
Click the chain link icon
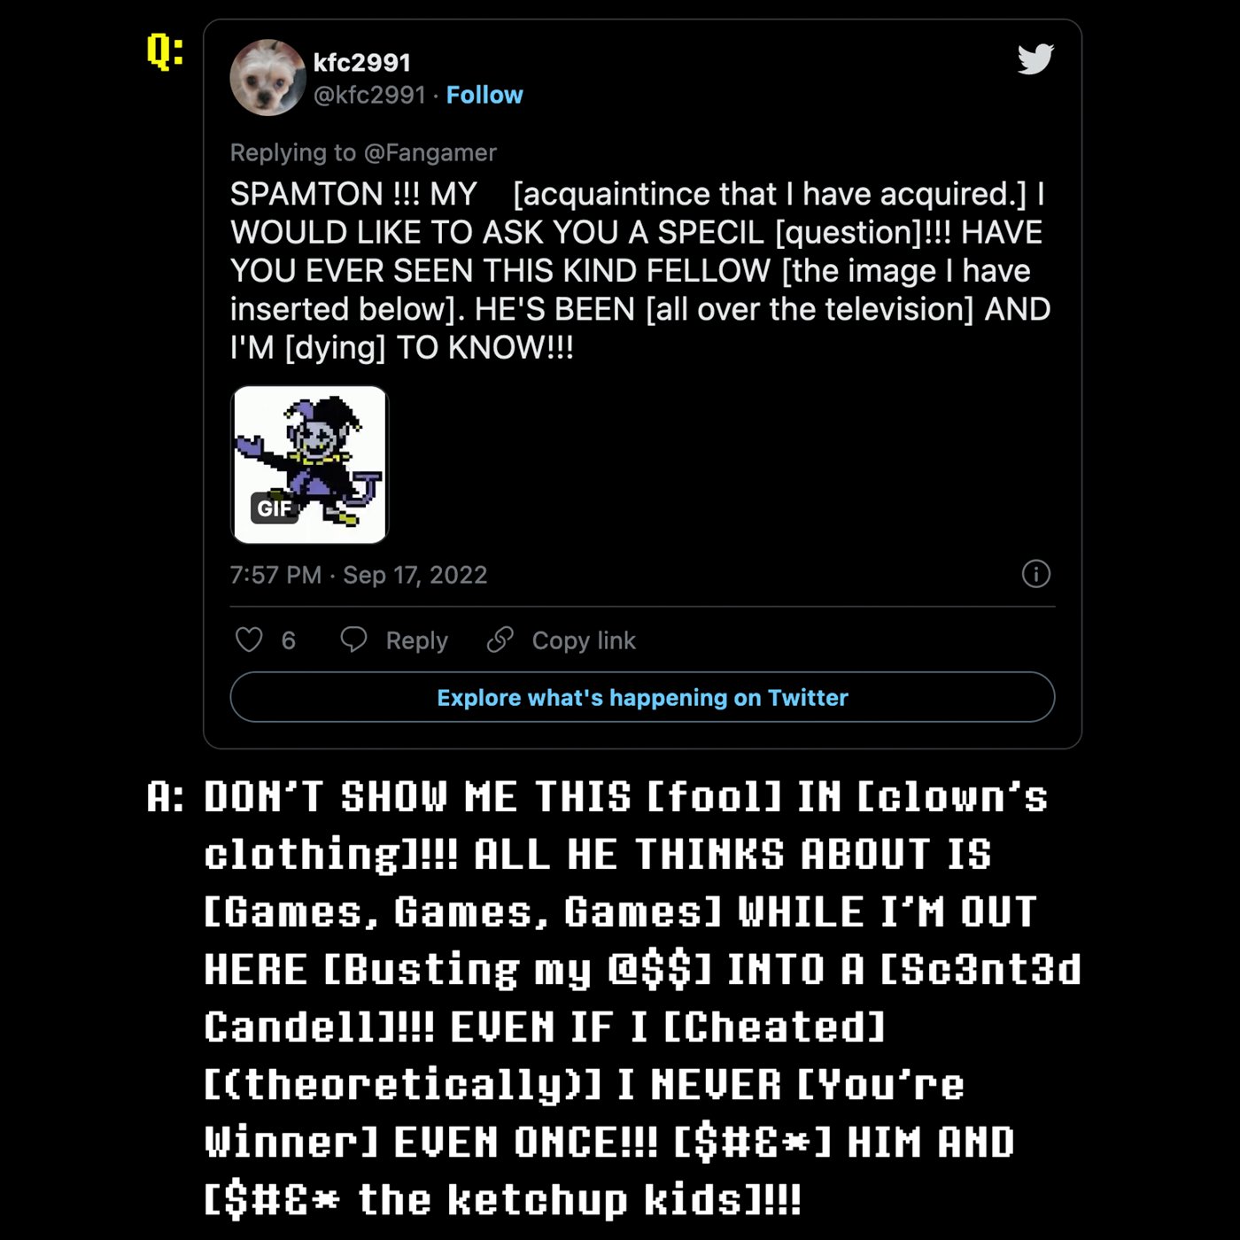click(x=500, y=639)
